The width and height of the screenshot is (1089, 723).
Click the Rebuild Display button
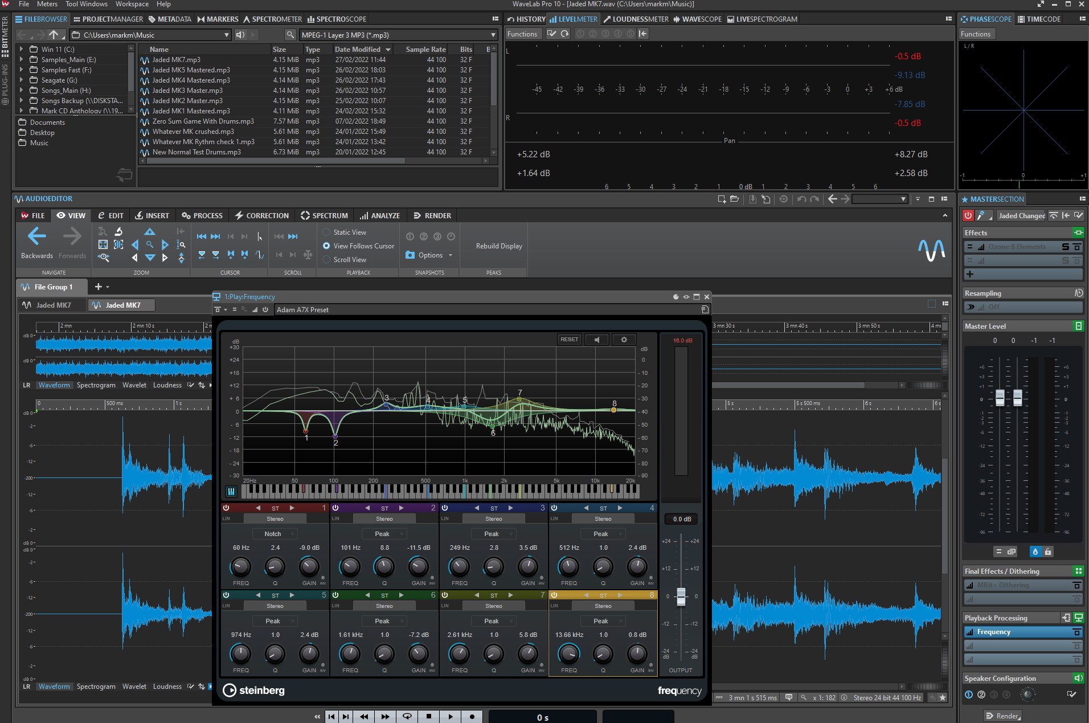click(x=499, y=246)
